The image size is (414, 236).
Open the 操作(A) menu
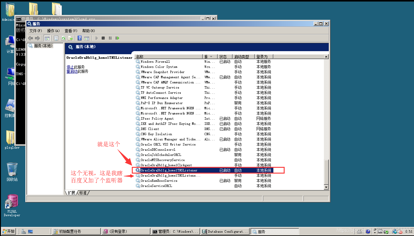click(x=53, y=31)
